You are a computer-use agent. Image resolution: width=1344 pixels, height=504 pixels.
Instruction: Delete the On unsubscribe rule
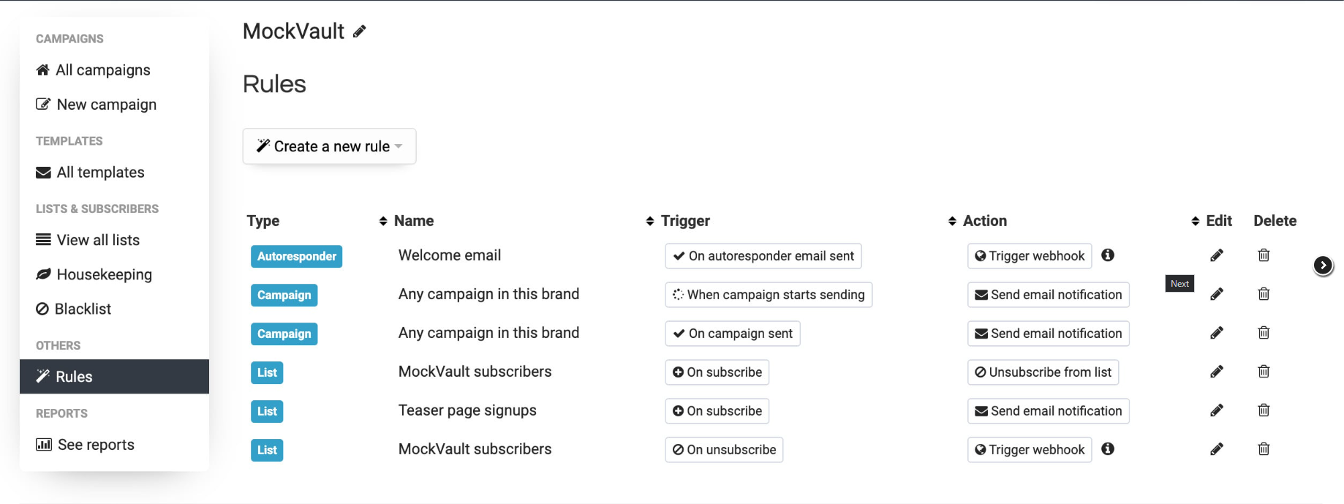point(1264,449)
